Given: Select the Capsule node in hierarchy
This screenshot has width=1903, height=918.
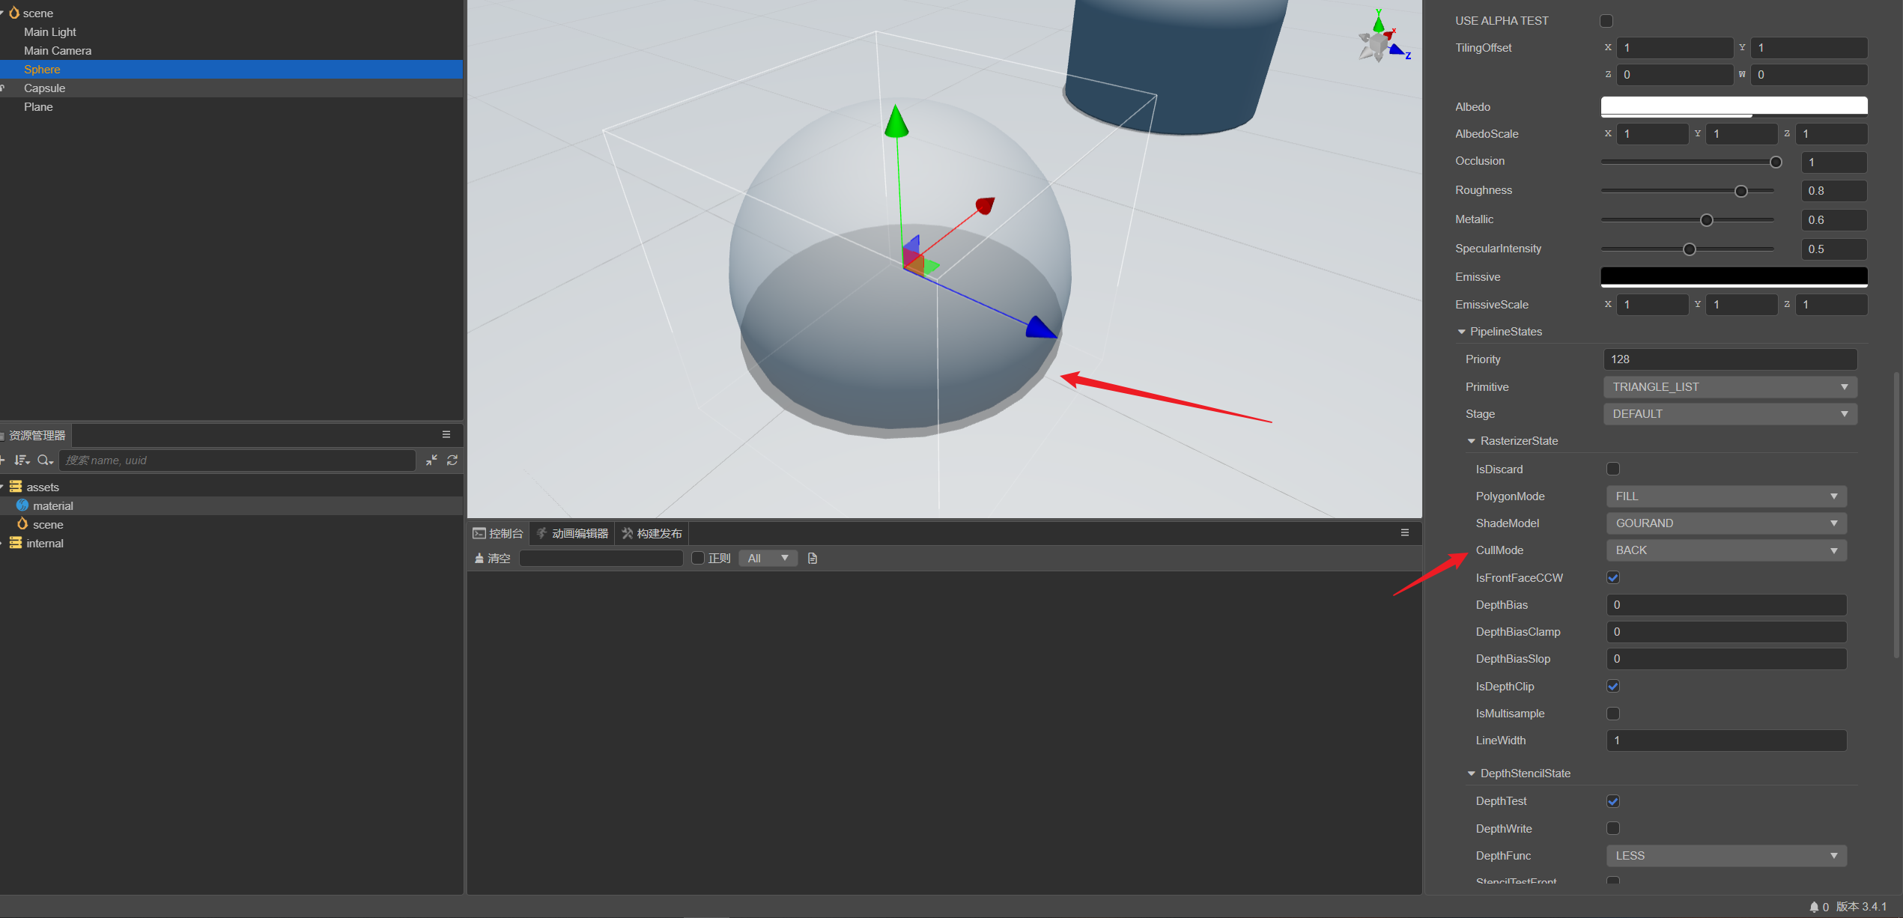Looking at the screenshot, I should pos(44,88).
